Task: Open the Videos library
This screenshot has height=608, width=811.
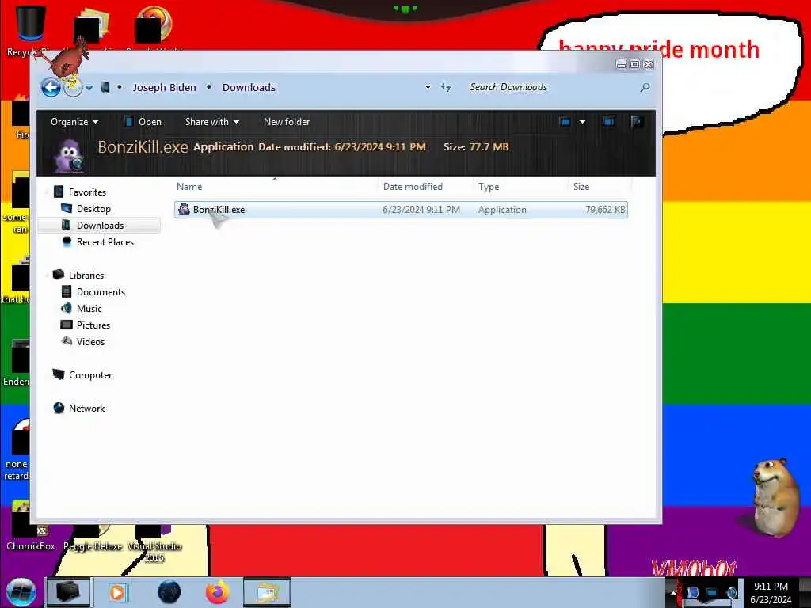Action: 90,342
